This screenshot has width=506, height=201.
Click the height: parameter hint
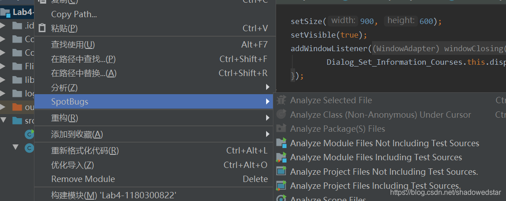[x=401, y=21]
